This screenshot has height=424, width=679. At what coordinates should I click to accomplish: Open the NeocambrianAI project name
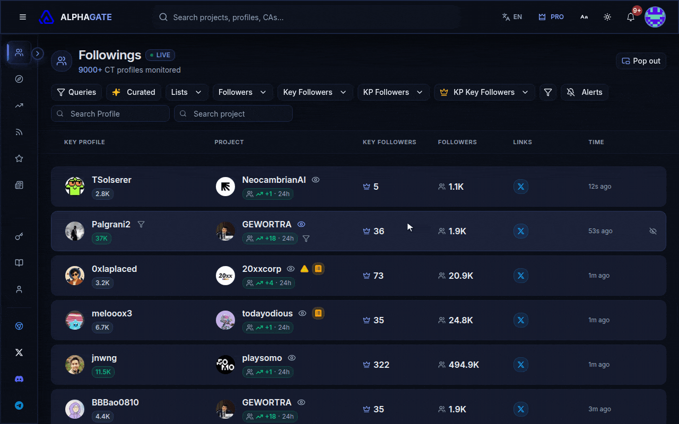[x=274, y=180]
